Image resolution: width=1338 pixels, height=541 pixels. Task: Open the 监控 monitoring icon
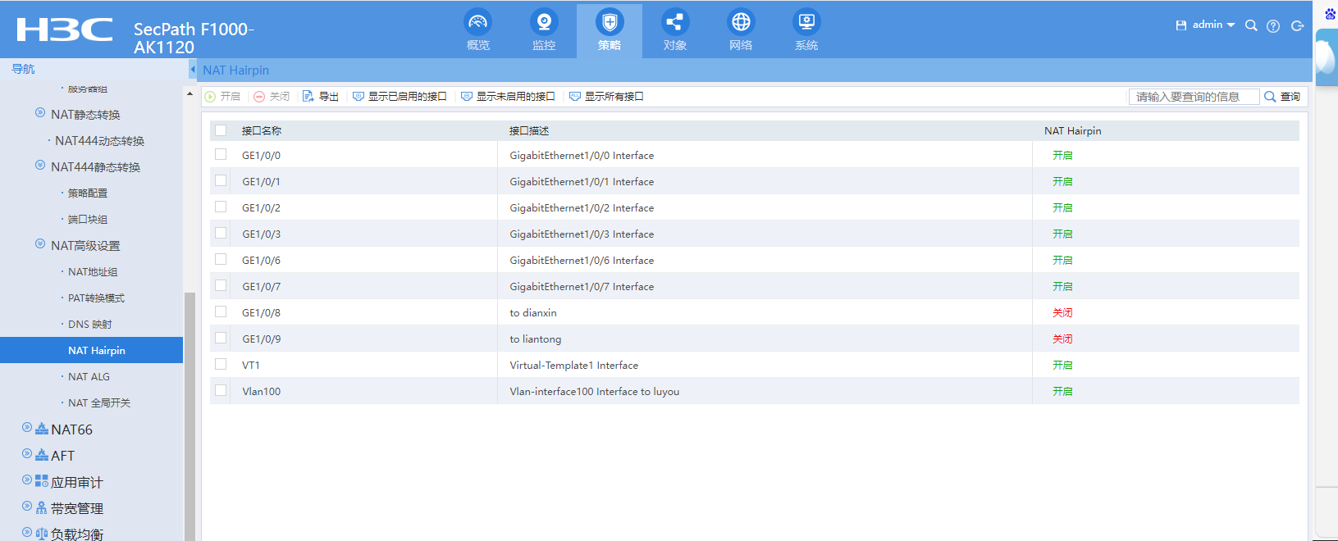544,22
